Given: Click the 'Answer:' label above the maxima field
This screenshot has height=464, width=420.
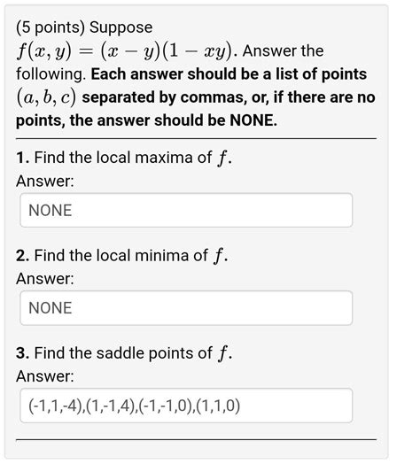Looking at the screenshot, I should [45, 181].
